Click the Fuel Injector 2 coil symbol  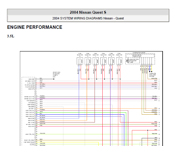coord(119,61)
